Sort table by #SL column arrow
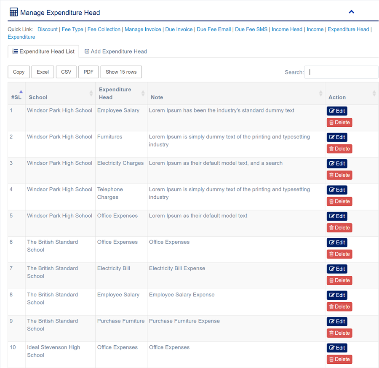This screenshot has width=379, height=368. click(x=21, y=92)
